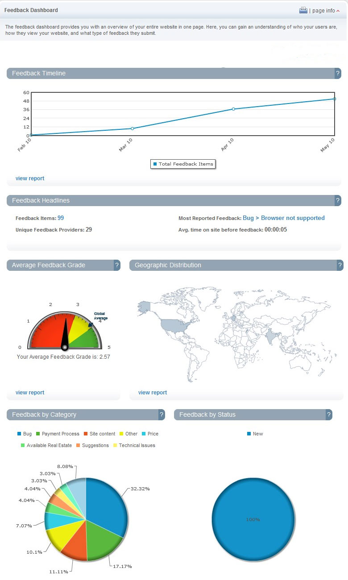Open view report under Average Feedback Grade
The height and width of the screenshot is (580, 348).
click(x=30, y=392)
